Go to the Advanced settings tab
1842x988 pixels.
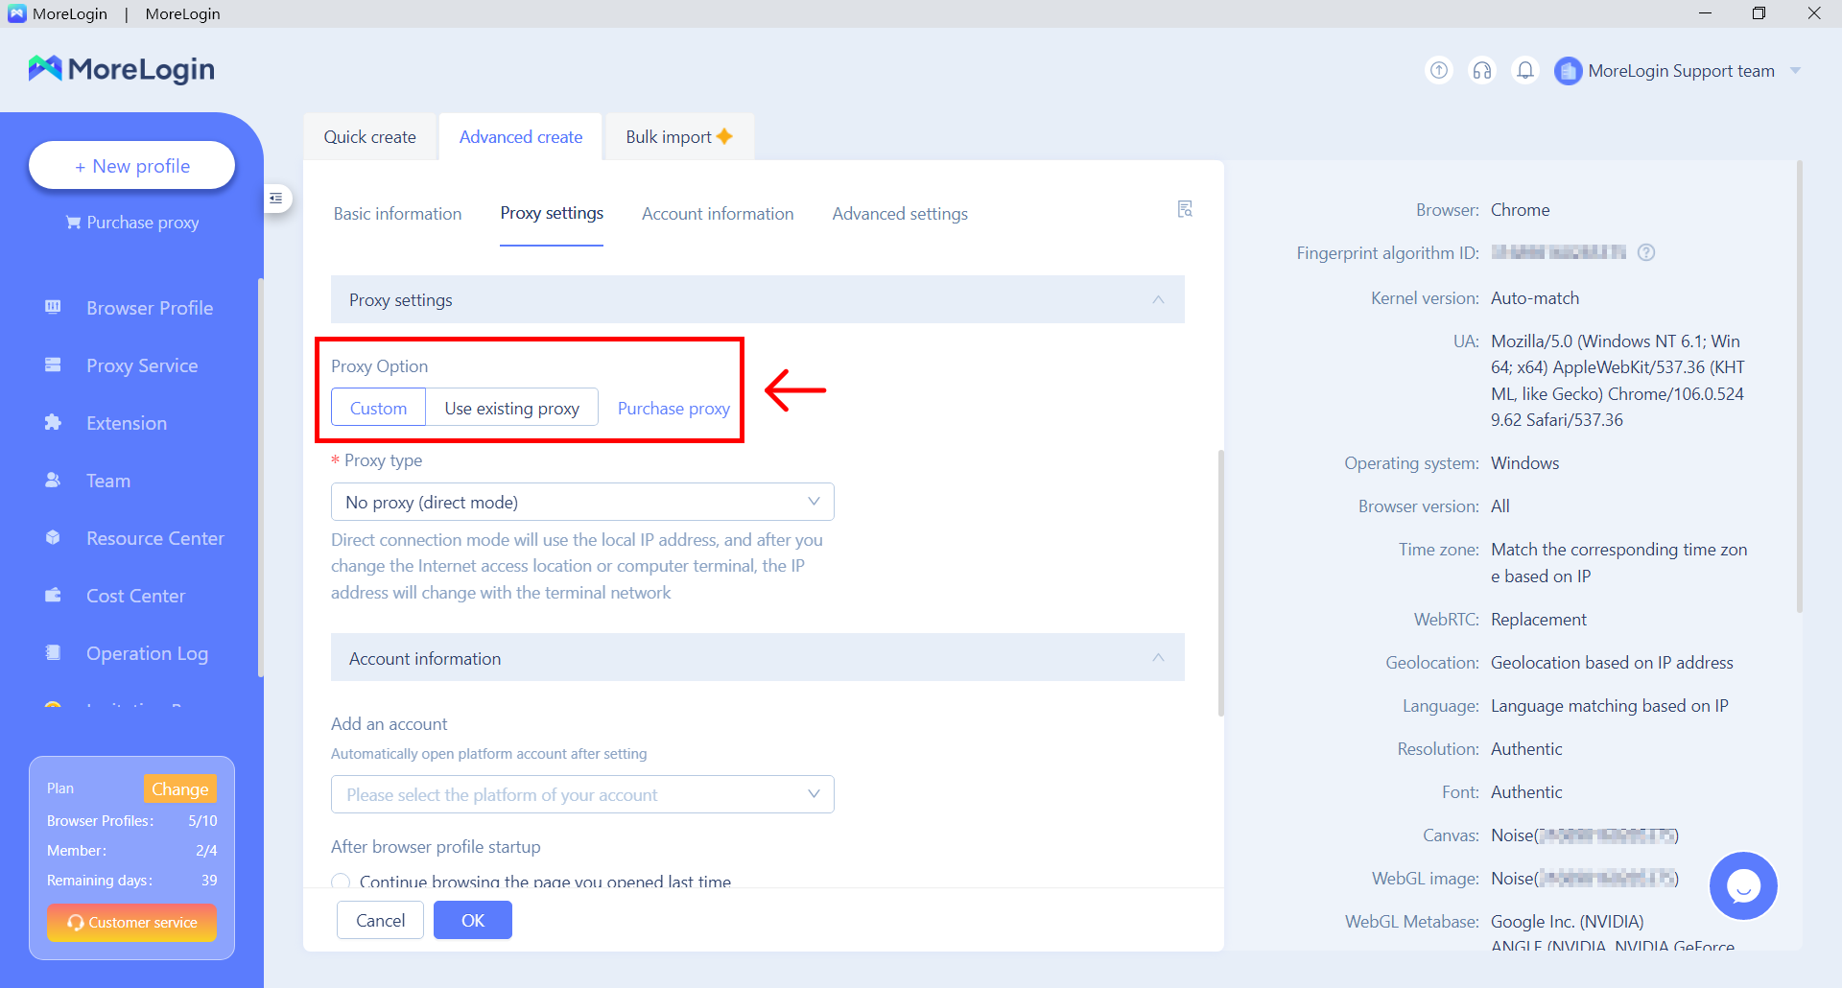pyautogui.click(x=899, y=214)
